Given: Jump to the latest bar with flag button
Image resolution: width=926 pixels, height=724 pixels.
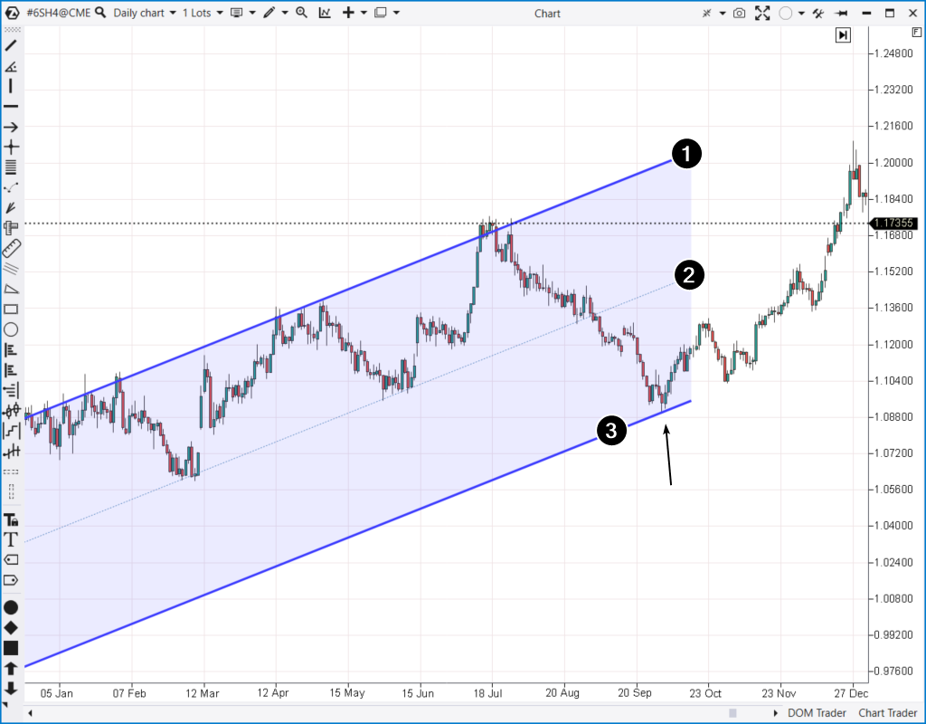Looking at the screenshot, I should [x=843, y=34].
